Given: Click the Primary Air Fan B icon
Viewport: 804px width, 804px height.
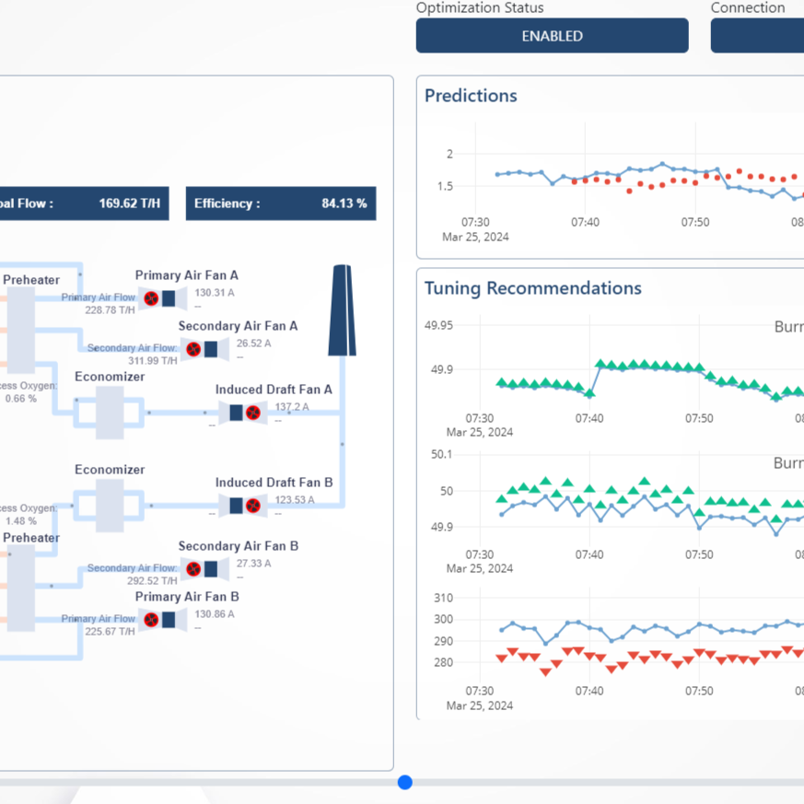Looking at the screenshot, I should point(161,620).
